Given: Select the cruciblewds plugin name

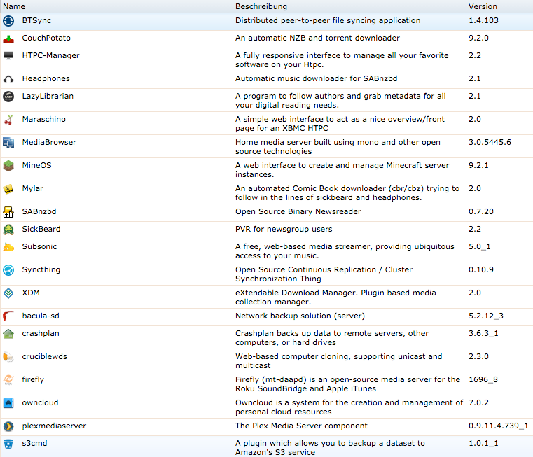Looking at the screenshot, I should click(x=45, y=356).
